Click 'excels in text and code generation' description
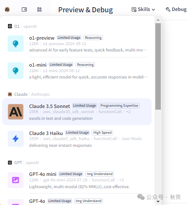This screenshot has width=187, height=205. 61,119
